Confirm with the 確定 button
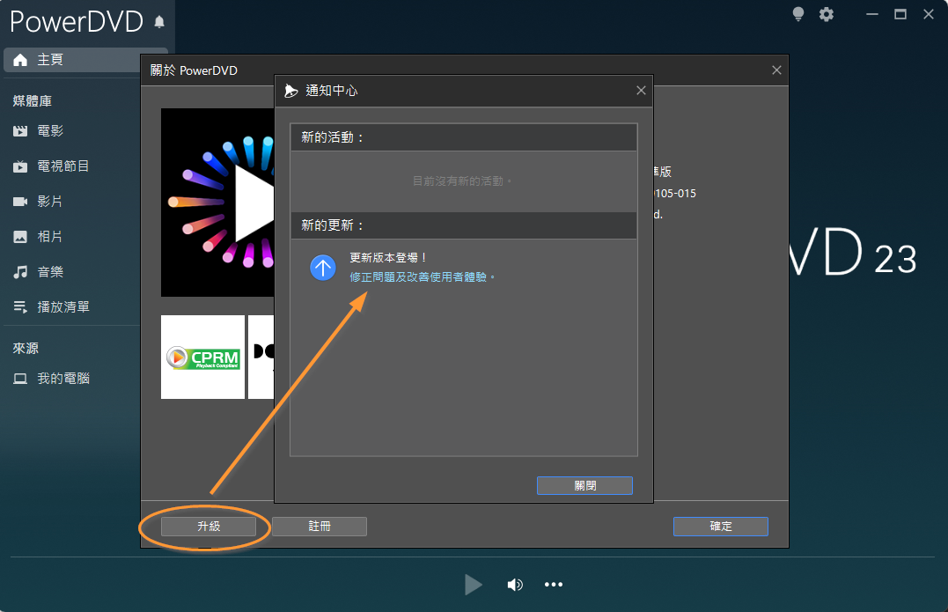 [x=721, y=526]
